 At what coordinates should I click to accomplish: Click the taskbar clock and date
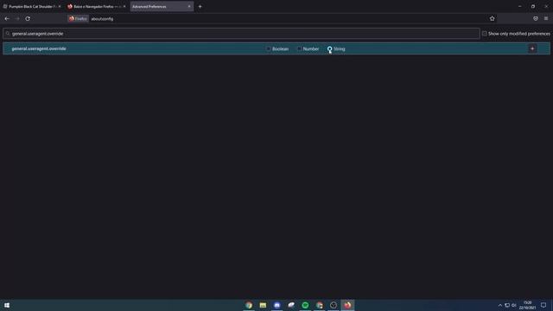tap(527, 305)
